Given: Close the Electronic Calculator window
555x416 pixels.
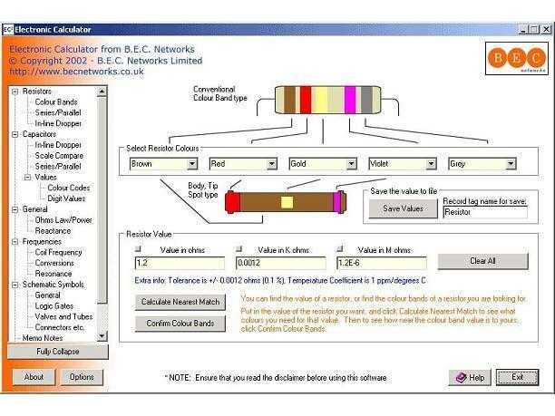Looking at the screenshot, I should [x=547, y=30].
